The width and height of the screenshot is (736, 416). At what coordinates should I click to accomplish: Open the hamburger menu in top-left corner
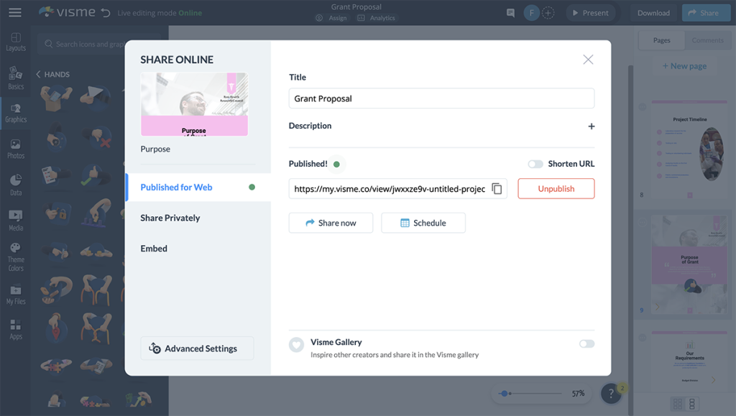[x=14, y=12]
